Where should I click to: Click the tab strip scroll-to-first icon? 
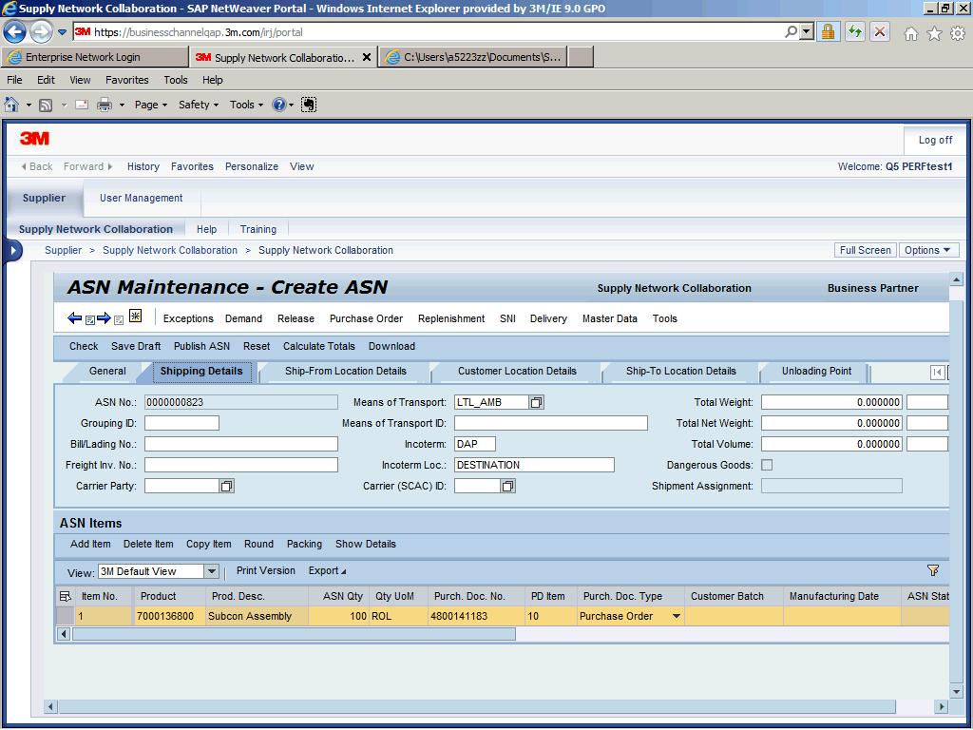click(x=937, y=372)
